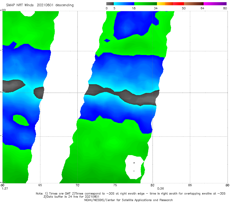Click the "50" label under the color bar
The image size is (230, 202).
pos(184,8)
